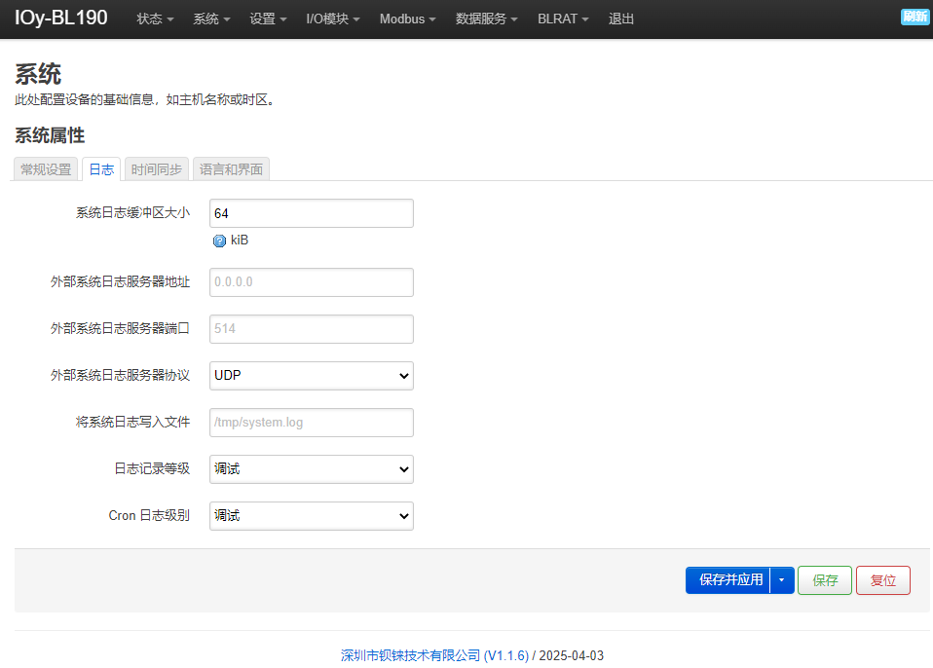The image size is (933, 668).
Task: Click the red 复位 button
Action: point(883,580)
